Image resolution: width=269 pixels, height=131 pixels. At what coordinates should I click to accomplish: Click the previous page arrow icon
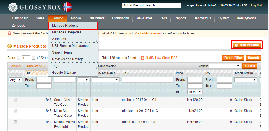pos(19,58)
